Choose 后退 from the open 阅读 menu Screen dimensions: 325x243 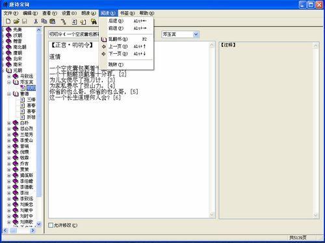pos(127,21)
